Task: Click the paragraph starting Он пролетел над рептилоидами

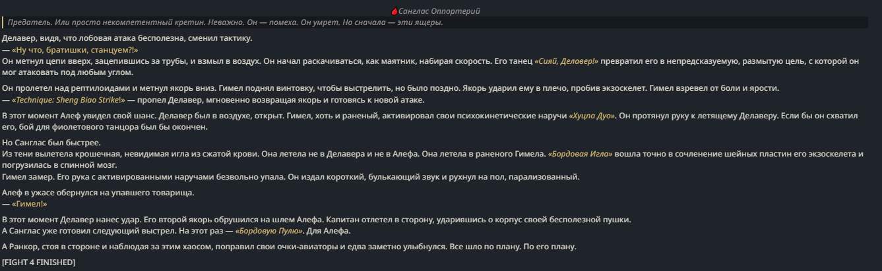Action: [391, 88]
